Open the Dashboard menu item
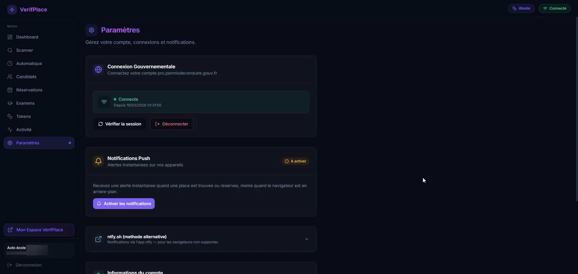This screenshot has width=578, height=274. [27, 37]
